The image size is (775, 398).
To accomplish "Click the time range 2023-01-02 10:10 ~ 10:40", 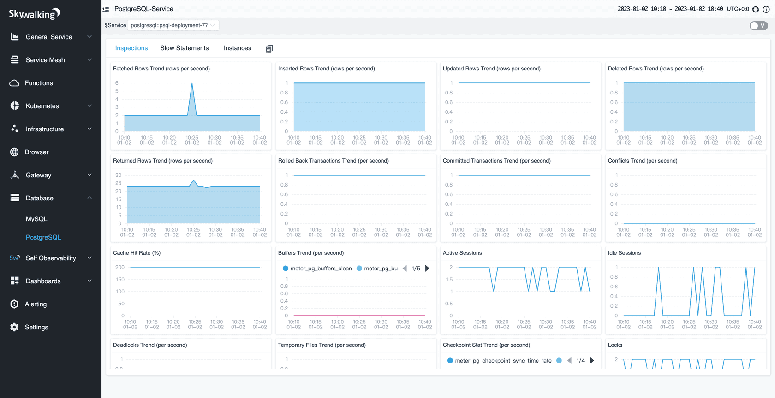I will pos(670,9).
